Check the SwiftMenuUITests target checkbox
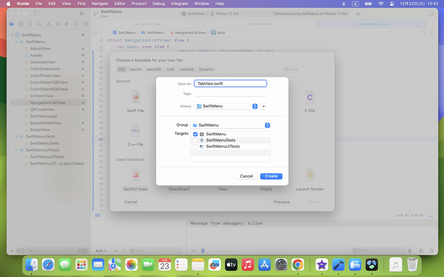The width and height of the screenshot is (444, 277). click(195, 146)
